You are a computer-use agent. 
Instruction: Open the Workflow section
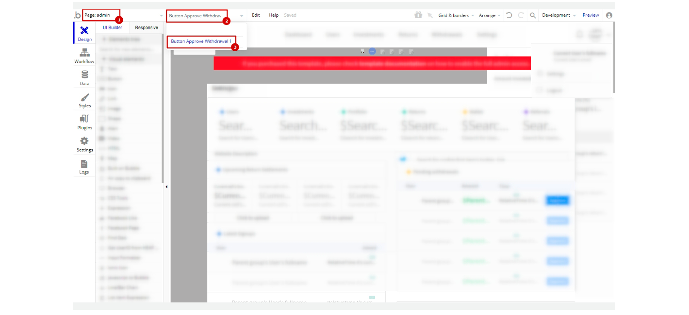[x=84, y=56]
